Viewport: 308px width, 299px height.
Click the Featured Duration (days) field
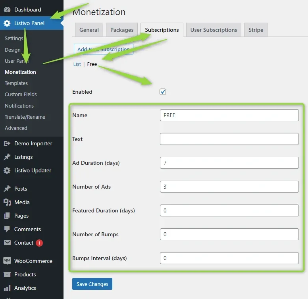coord(229,210)
